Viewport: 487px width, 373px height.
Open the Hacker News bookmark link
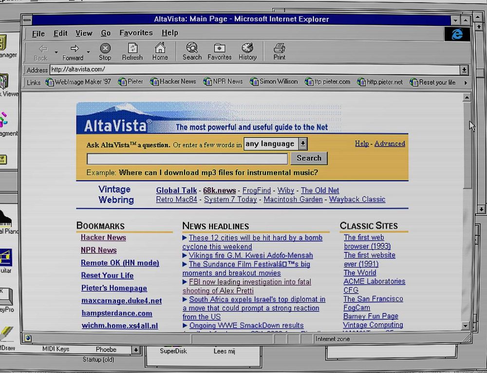[103, 237]
